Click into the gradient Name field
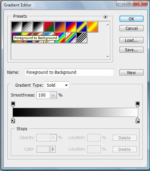This screenshot has width=150, height=171. (x=69, y=72)
